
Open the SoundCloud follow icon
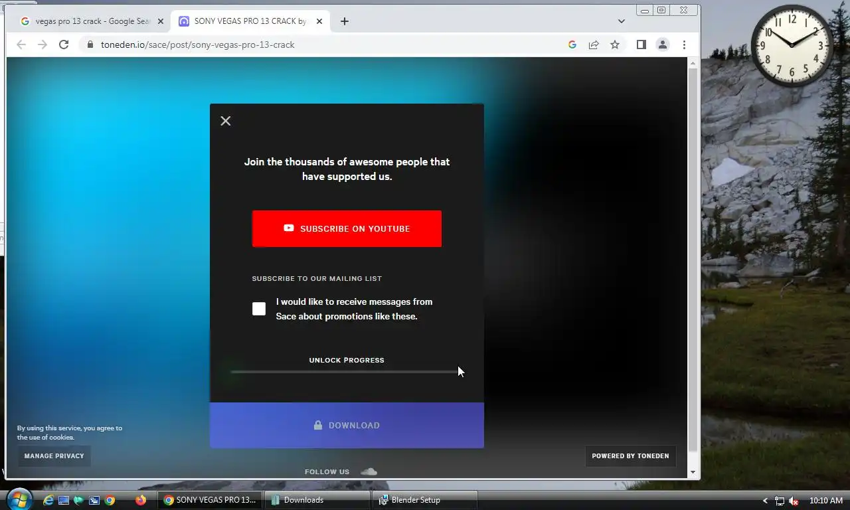[369, 471]
